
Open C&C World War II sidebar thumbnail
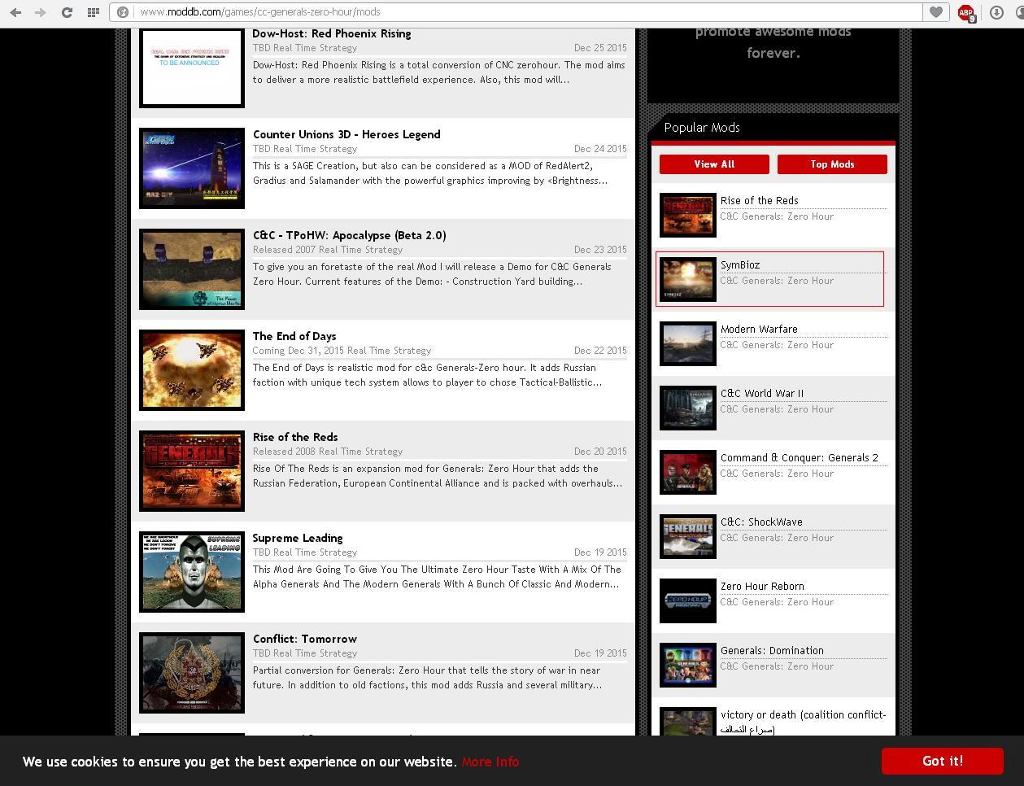[x=688, y=408]
